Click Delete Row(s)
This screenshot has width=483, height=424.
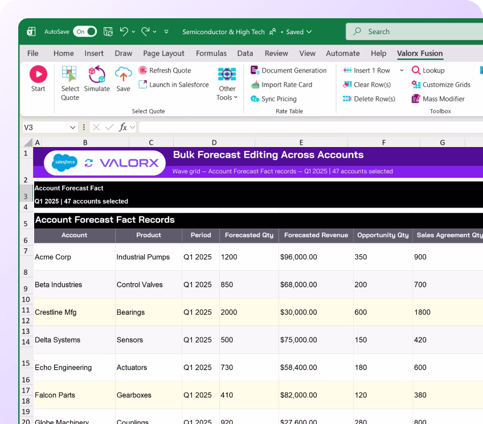369,99
